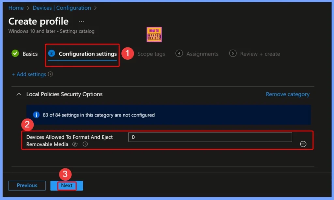Click the Remove category link
Viewport: 334px width, 200px height.
coord(287,94)
